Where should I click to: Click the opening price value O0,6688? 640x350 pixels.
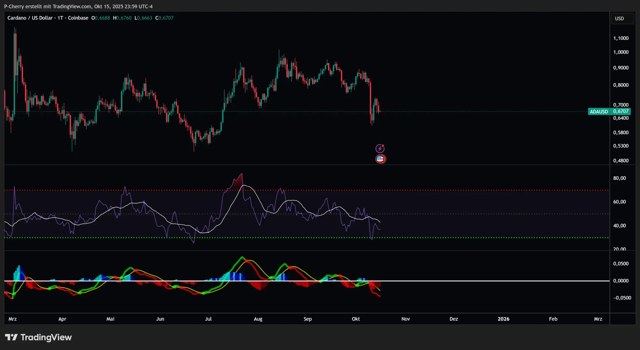coord(100,18)
